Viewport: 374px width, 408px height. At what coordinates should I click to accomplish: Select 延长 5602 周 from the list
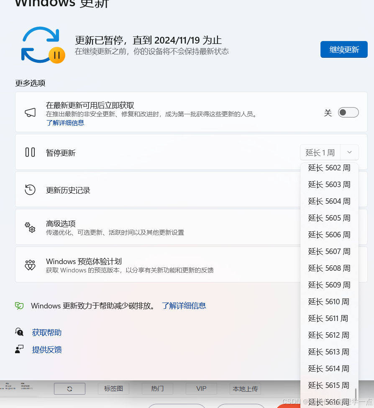pos(329,168)
